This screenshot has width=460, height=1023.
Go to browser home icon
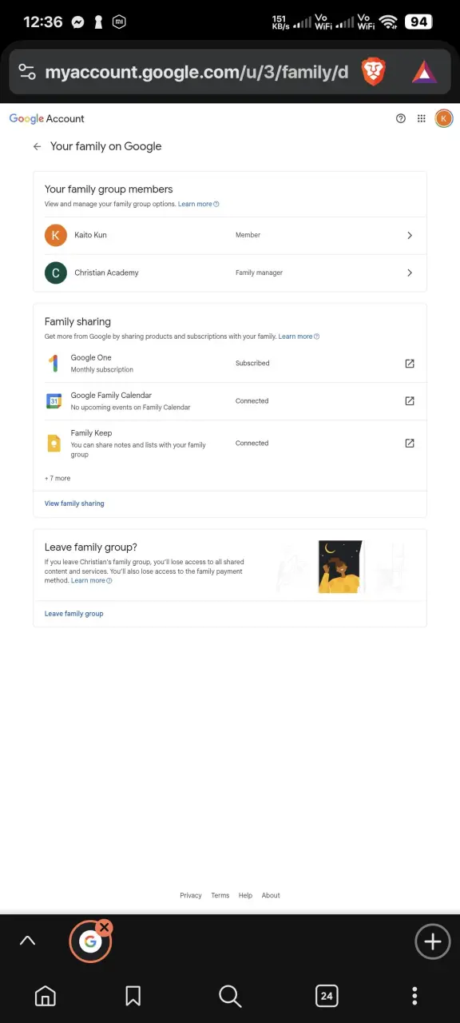point(46,995)
